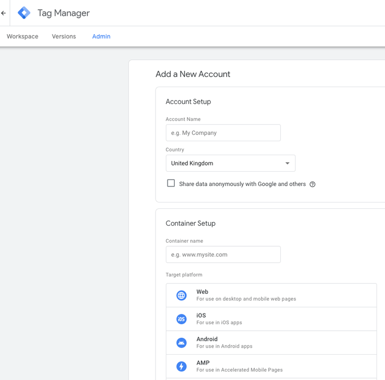Tick the Share data anonymously checkbox
The width and height of the screenshot is (385, 380).
pyautogui.click(x=171, y=183)
